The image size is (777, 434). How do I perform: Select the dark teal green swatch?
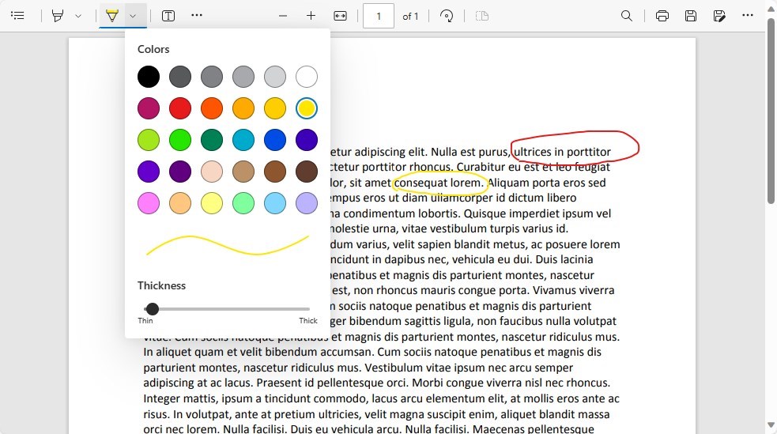coord(212,140)
